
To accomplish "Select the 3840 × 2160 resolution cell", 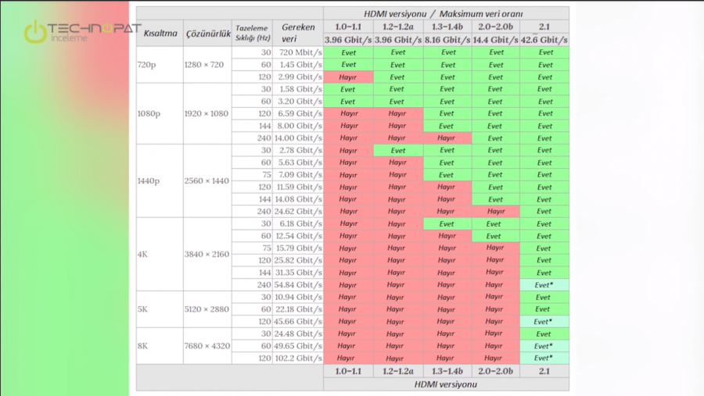I will (x=207, y=255).
